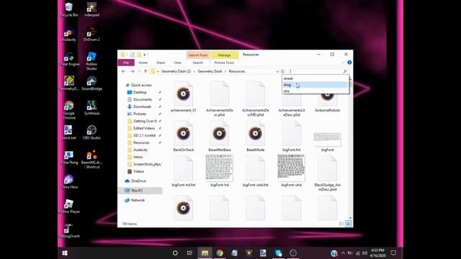
Task: Launch the Clone Hero desktop shortcut
Action: 69,181
